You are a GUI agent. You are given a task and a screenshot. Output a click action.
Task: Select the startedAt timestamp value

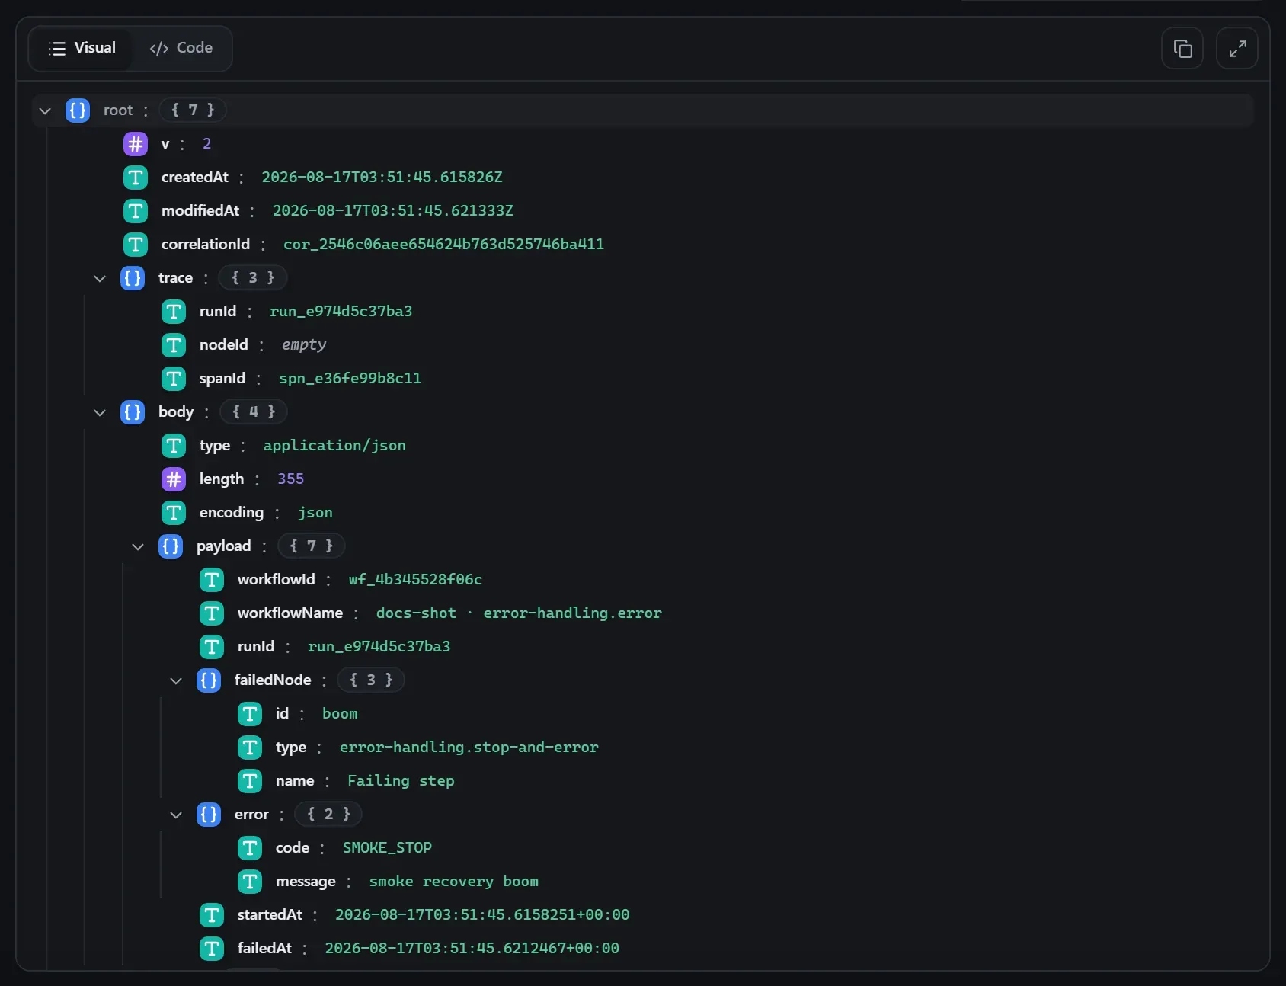(482, 915)
